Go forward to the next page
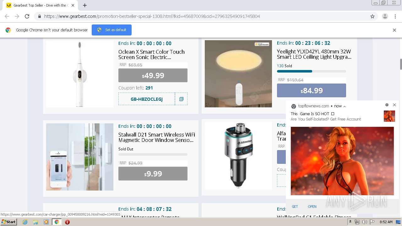 [17, 16]
